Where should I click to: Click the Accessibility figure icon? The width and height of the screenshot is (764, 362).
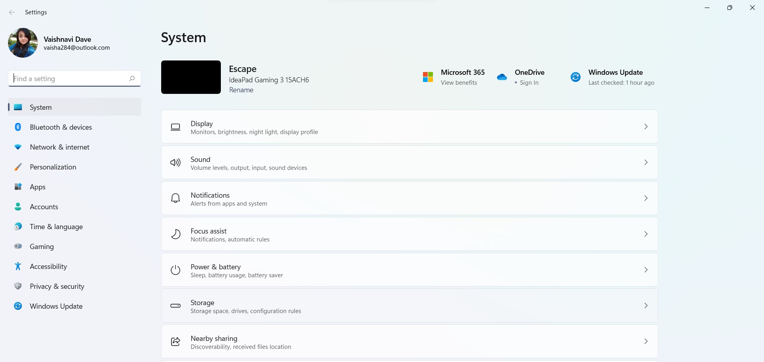point(18,267)
